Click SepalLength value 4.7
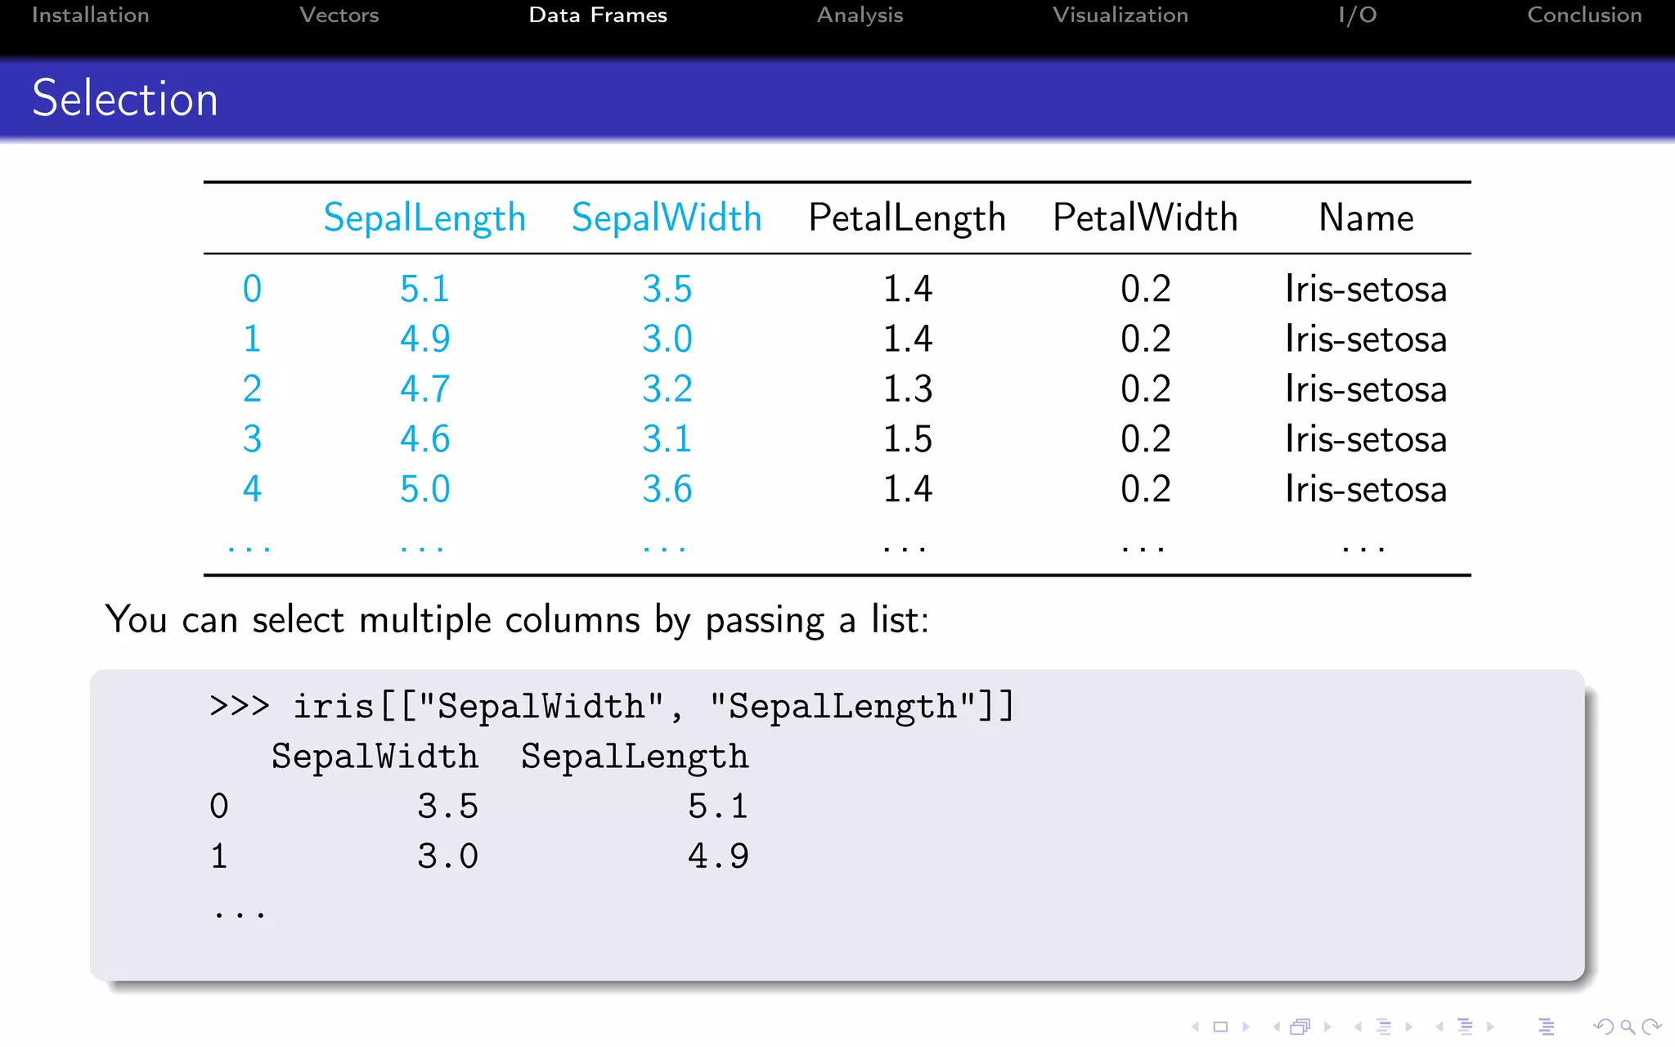 [x=424, y=389]
